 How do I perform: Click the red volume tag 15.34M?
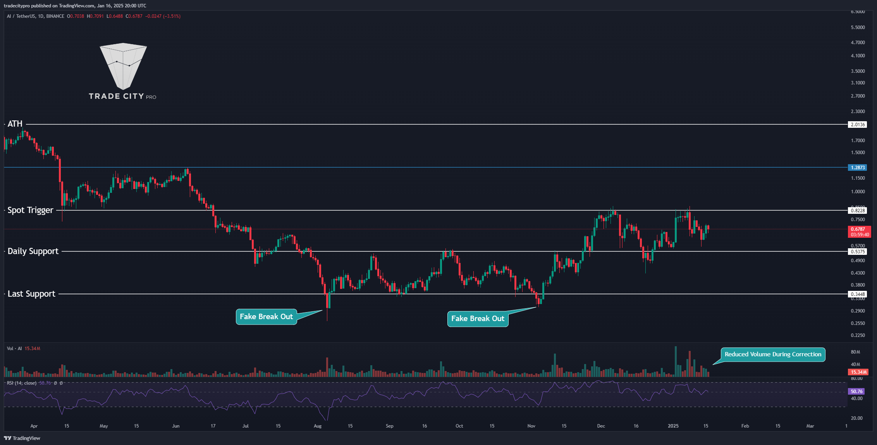(x=858, y=372)
